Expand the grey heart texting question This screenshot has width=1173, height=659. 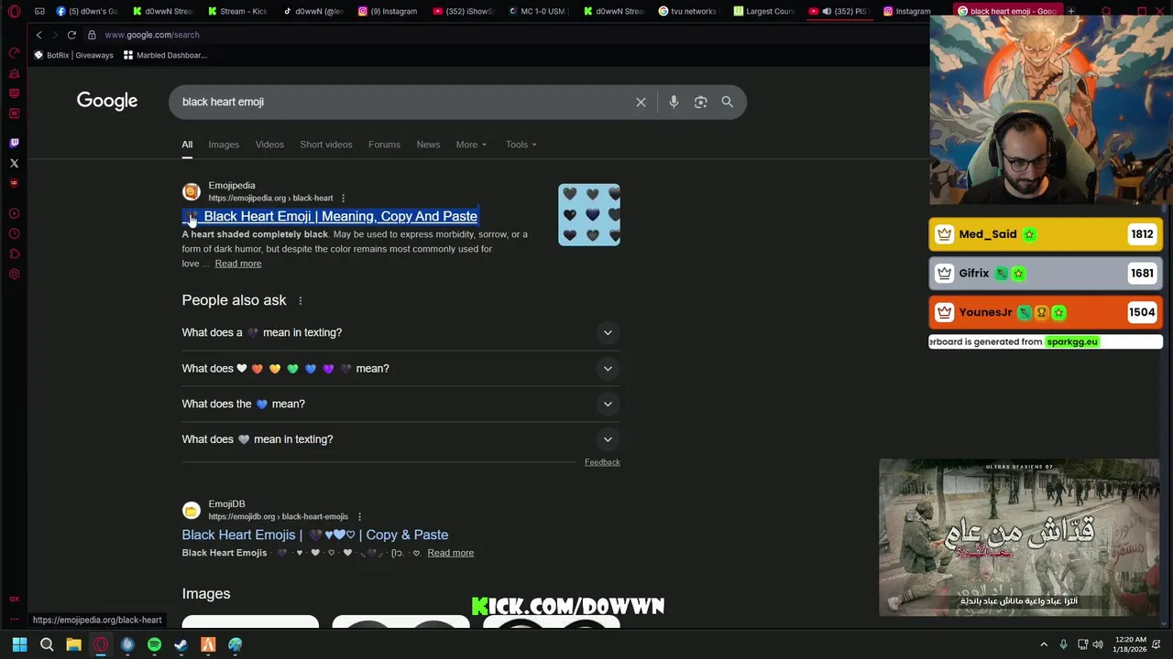point(400,439)
